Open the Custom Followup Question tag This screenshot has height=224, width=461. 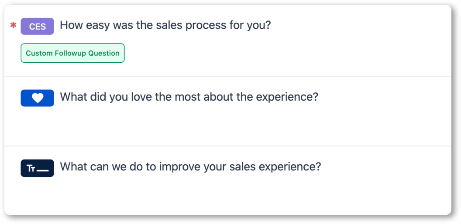coord(72,53)
